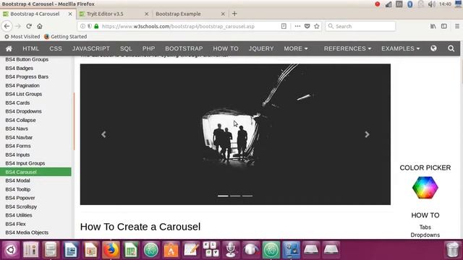Expand the EXAMPLES dropdown

pyautogui.click(x=400, y=48)
